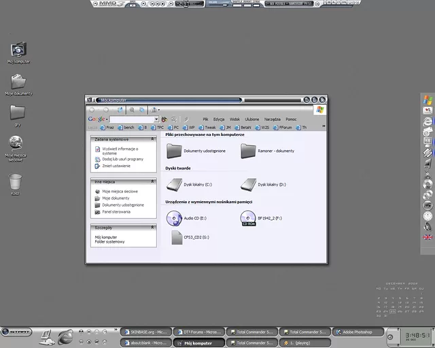Open the Widok menu
The width and height of the screenshot is (435, 348).
[234, 119]
